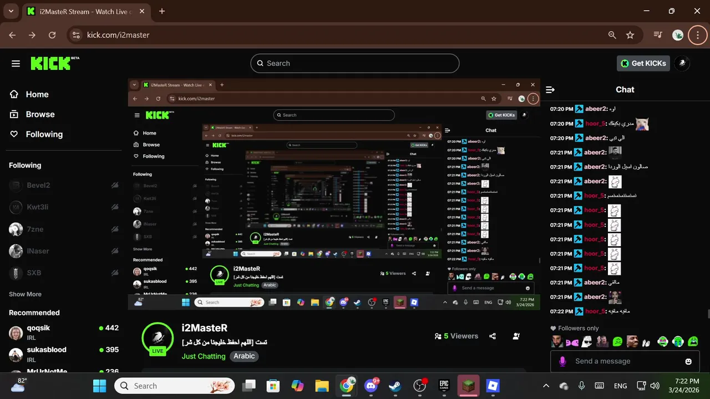Viewport: 710px width, 399px height.
Task: Click the stream video player
Action: (334, 194)
